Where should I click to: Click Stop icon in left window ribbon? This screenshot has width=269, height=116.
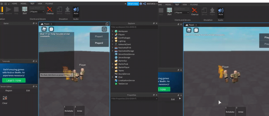click(x=16, y=9)
